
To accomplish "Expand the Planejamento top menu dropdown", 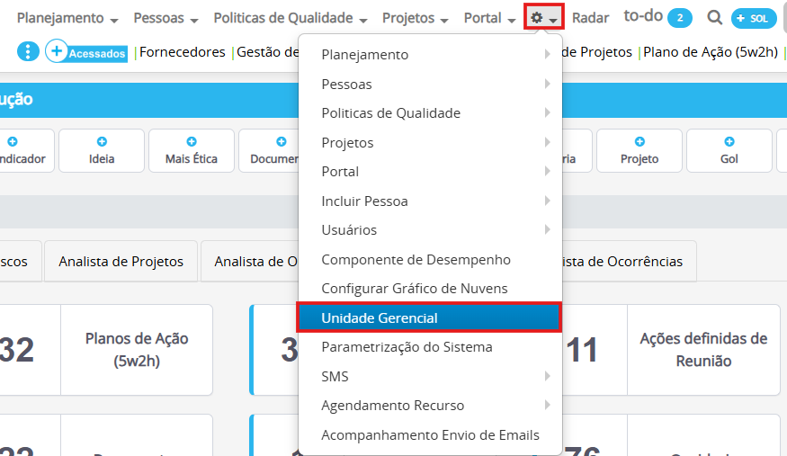I will (x=67, y=18).
